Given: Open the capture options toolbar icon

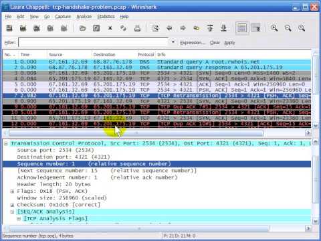Looking at the screenshot, I should (23, 28).
